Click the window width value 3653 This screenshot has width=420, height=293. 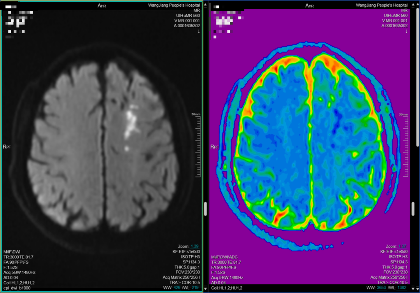[381, 288]
